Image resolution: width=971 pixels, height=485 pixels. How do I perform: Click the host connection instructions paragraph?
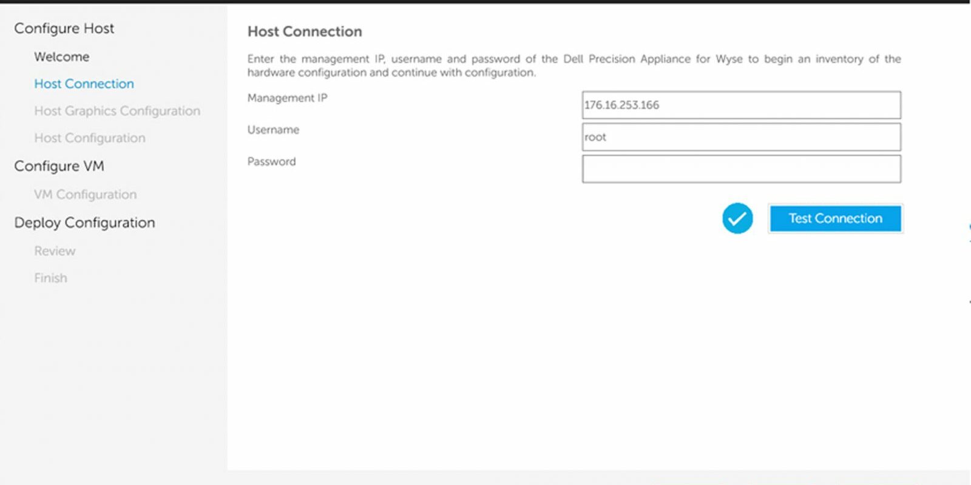[574, 65]
